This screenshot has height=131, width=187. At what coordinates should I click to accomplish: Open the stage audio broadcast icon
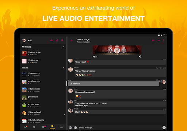pyautogui.click(x=153, y=40)
